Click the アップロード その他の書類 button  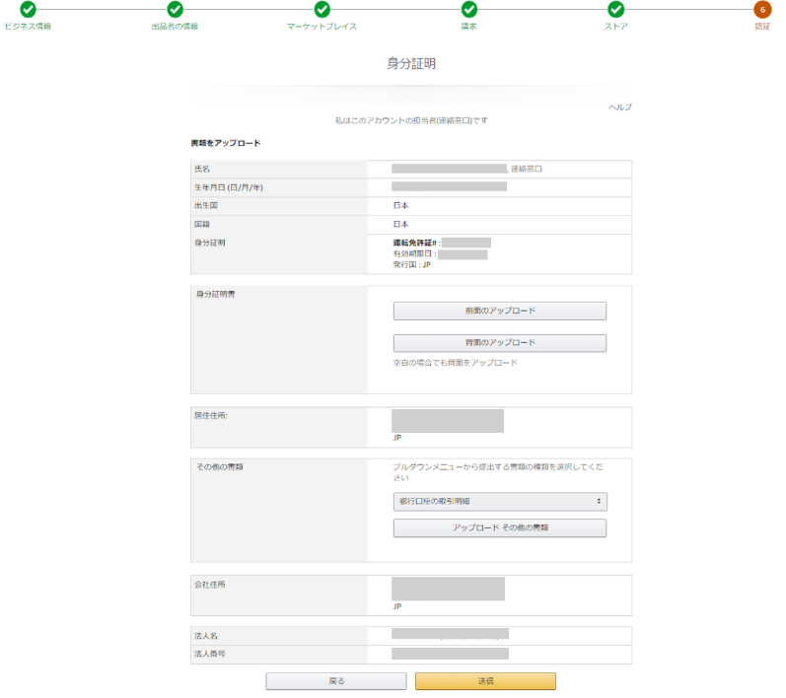pyautogui.click(x=499, y=528)
